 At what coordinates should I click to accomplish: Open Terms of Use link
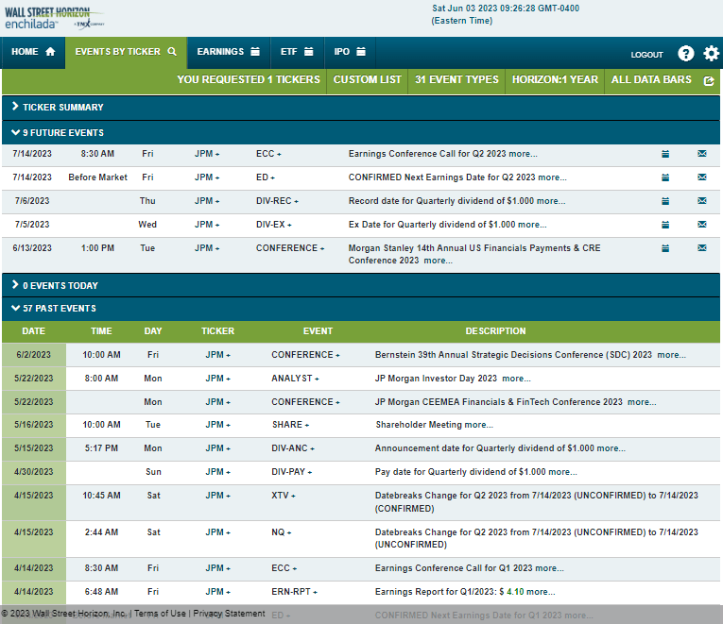(160, 614)
